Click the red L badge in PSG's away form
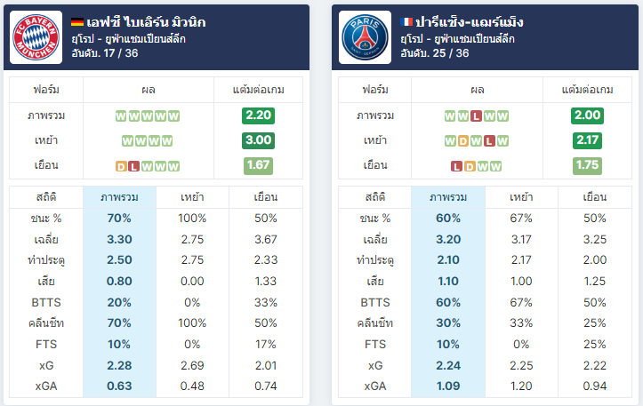The image size is (643, 406). [x=456, y=166]
